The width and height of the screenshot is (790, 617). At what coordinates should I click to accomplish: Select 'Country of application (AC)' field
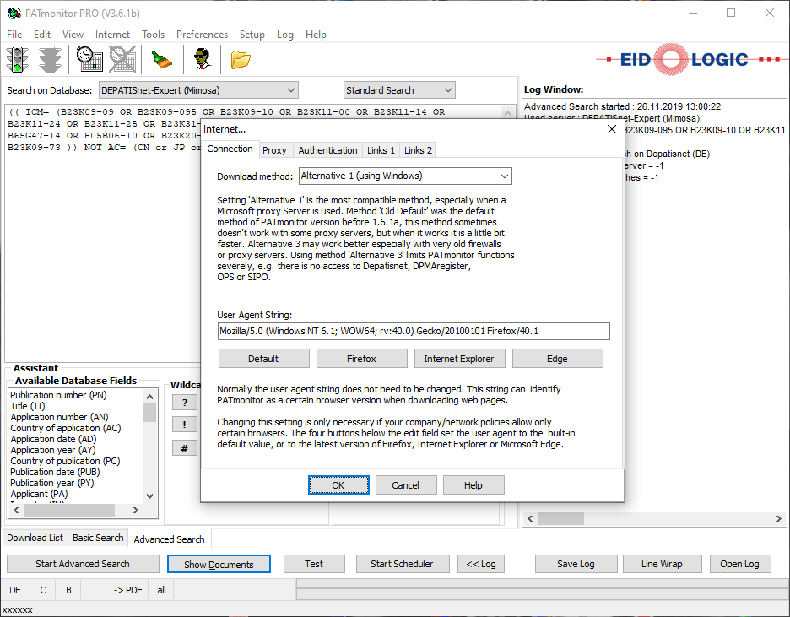pos(66,428)
